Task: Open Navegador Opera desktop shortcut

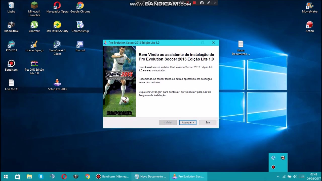Action: 57,7
